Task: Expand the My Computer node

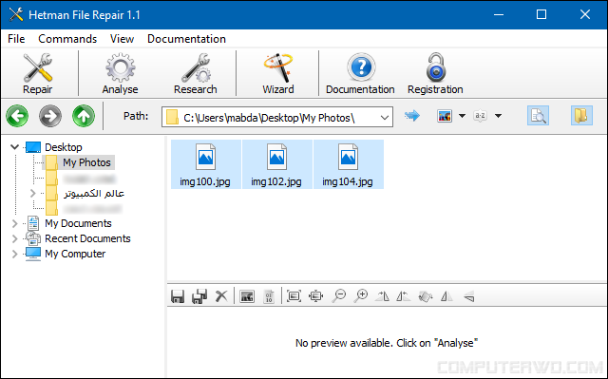Action: coord(15,254)
